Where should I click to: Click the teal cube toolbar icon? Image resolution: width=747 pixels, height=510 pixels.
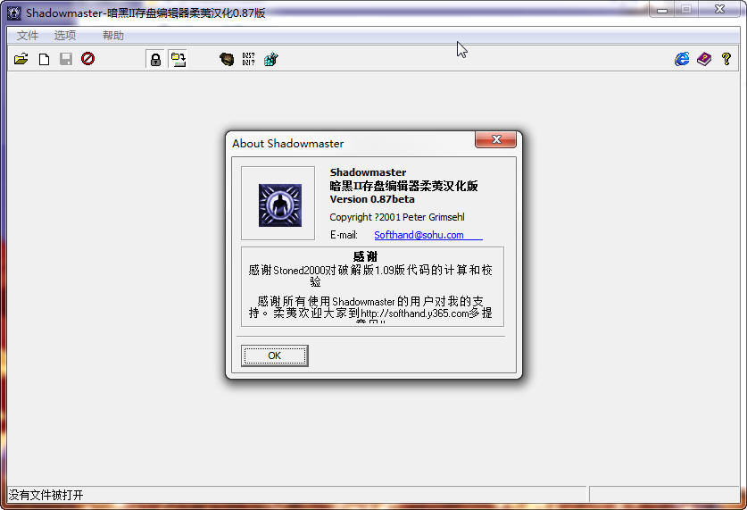pos(270,59)
